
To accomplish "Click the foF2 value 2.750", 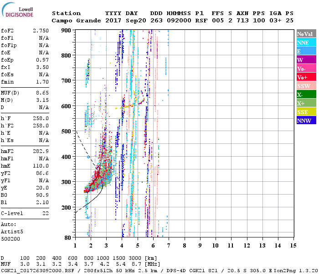I will coord(41,31).
